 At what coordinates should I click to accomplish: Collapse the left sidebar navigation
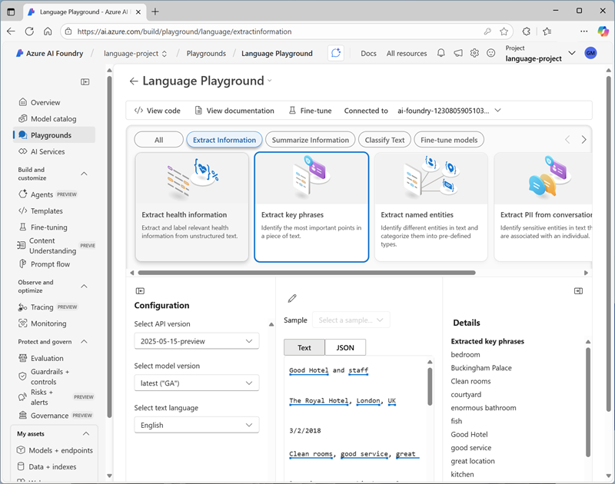85,81
